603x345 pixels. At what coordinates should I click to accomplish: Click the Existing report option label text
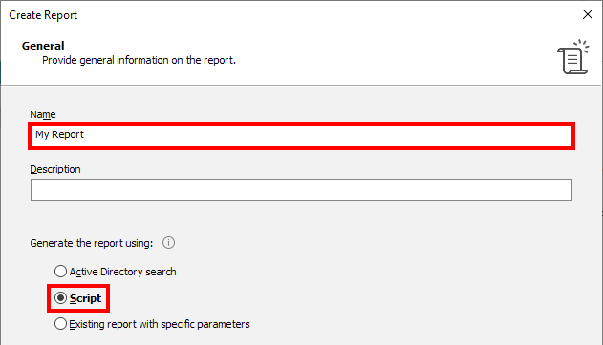(160, 324)
